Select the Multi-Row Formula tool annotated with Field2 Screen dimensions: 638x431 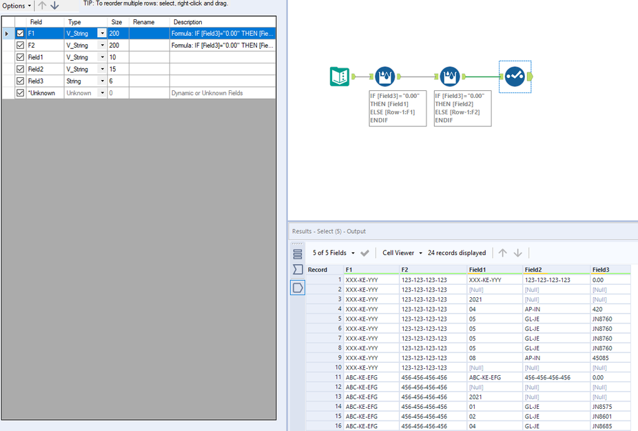tap(450, 77)
